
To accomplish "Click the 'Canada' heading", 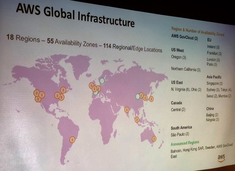I will [176, 103].
